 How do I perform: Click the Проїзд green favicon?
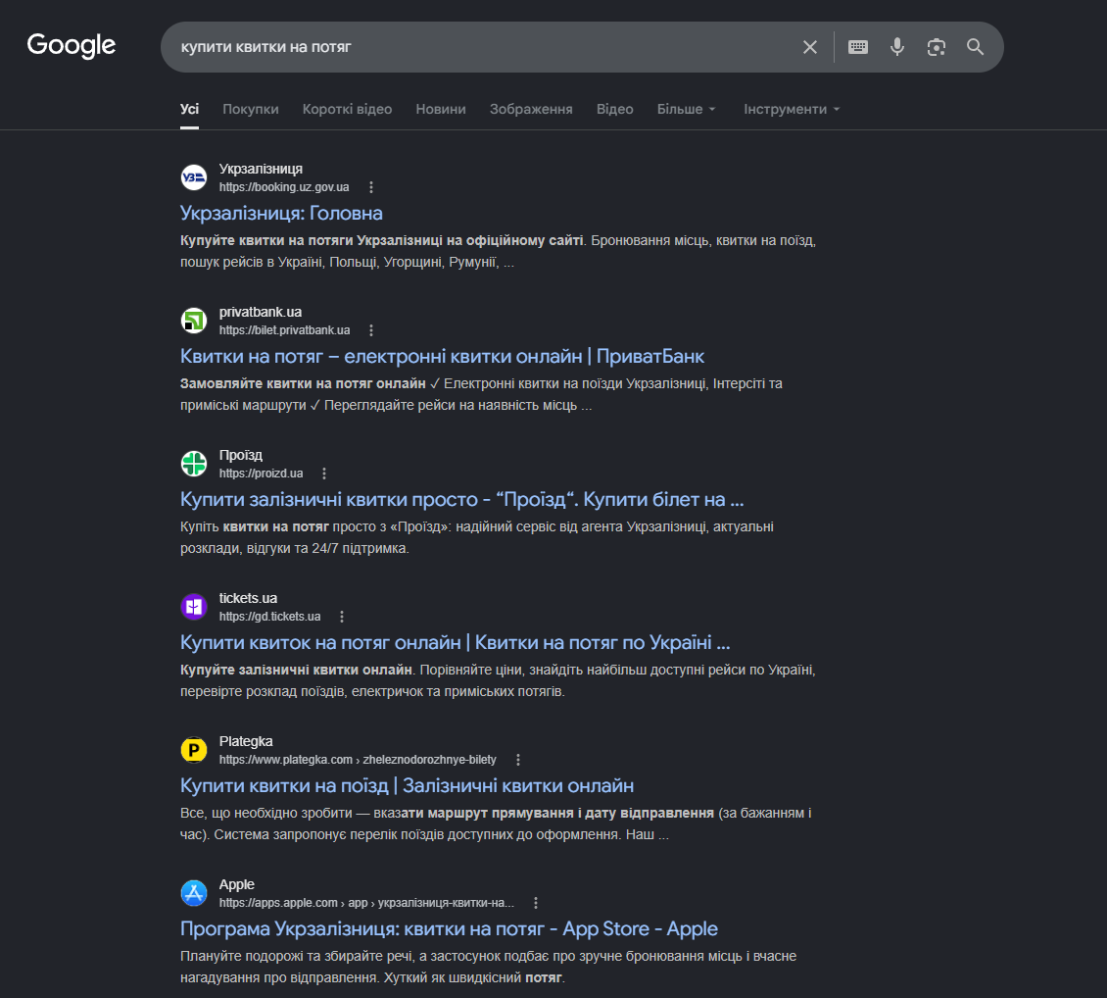pos(193,464)
